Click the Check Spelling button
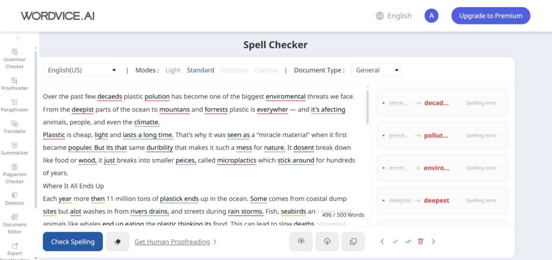The height and width of the screenshot is (260, 552). pyautogui.click(x=73, y=242)
